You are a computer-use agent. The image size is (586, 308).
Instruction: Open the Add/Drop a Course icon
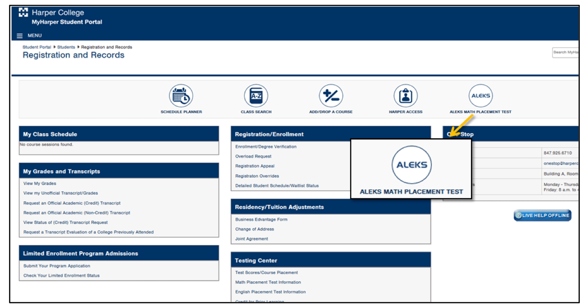point(331,96)
